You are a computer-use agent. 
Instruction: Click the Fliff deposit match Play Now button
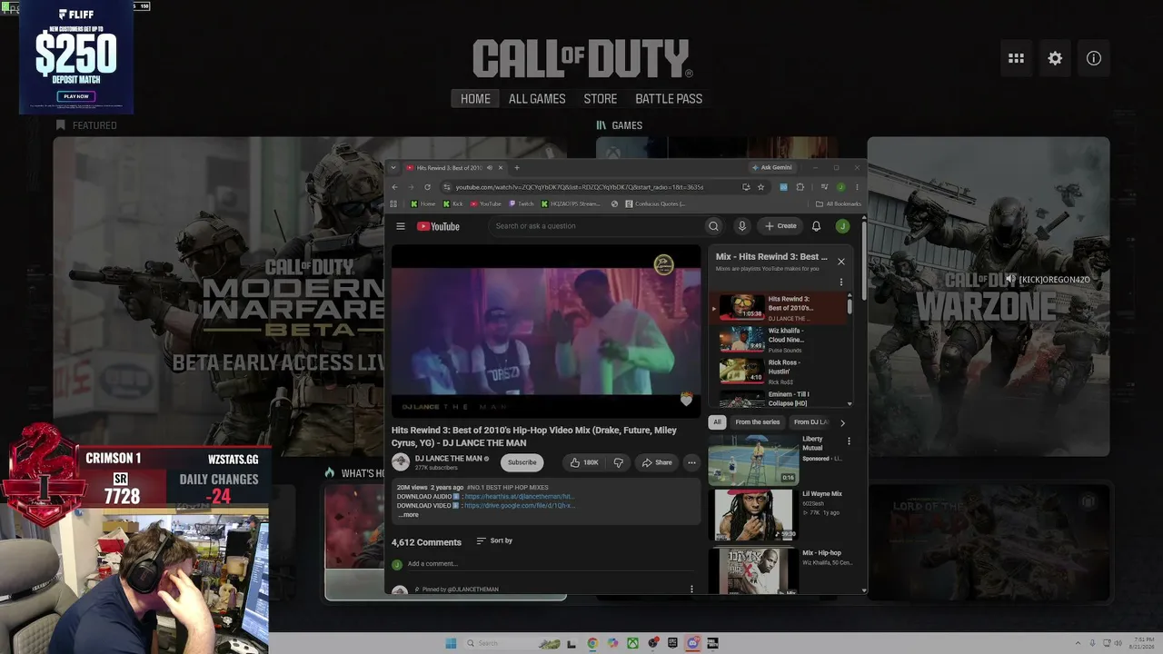(x=76, y=96)
